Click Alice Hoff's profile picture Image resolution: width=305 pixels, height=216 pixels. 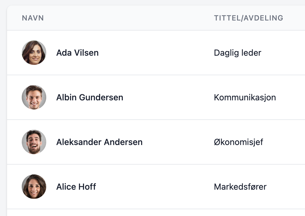[34, 187]
